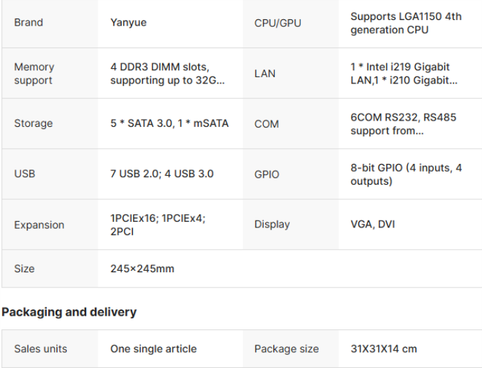This screenshot has width=482, height=368.
Task: Select the Storage label cell
Action: tap(34, 124)
